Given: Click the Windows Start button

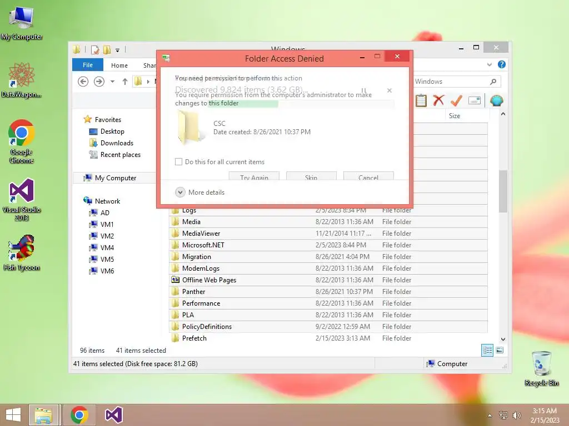Looking at the screenshot, I should [x=13, y=415].
